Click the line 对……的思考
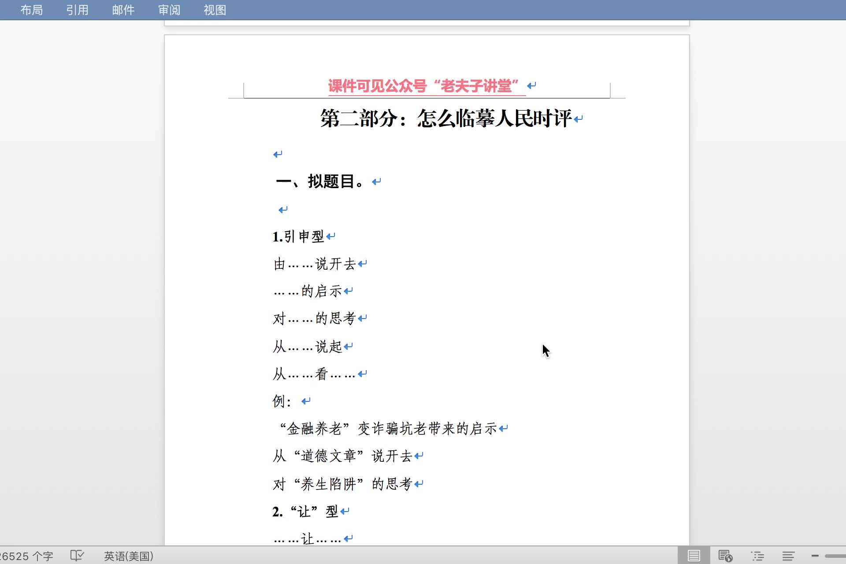The image size is (846, 564). 315,318
